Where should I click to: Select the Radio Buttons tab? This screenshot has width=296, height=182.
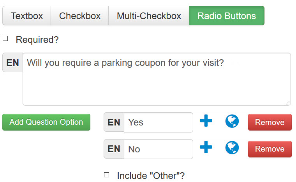(227, 16)
